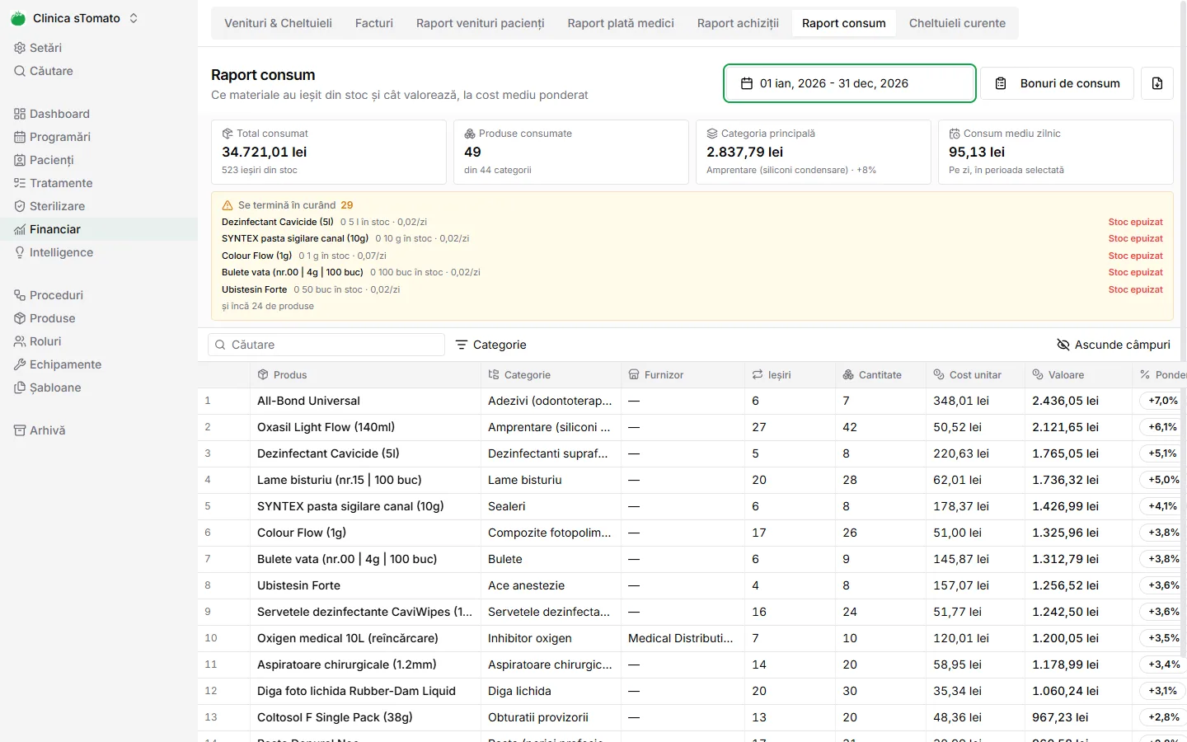Open the Categorie filter

pos(490,345)
